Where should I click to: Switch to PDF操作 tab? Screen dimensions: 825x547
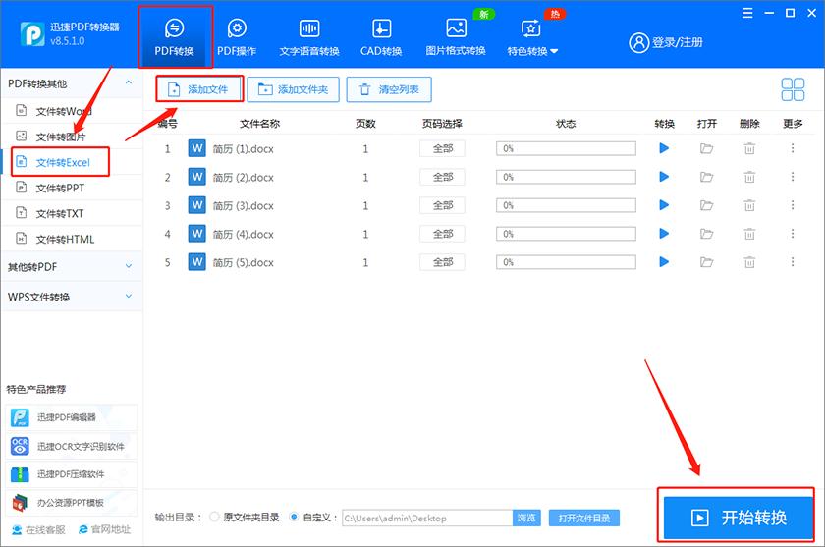coord(237,36)
